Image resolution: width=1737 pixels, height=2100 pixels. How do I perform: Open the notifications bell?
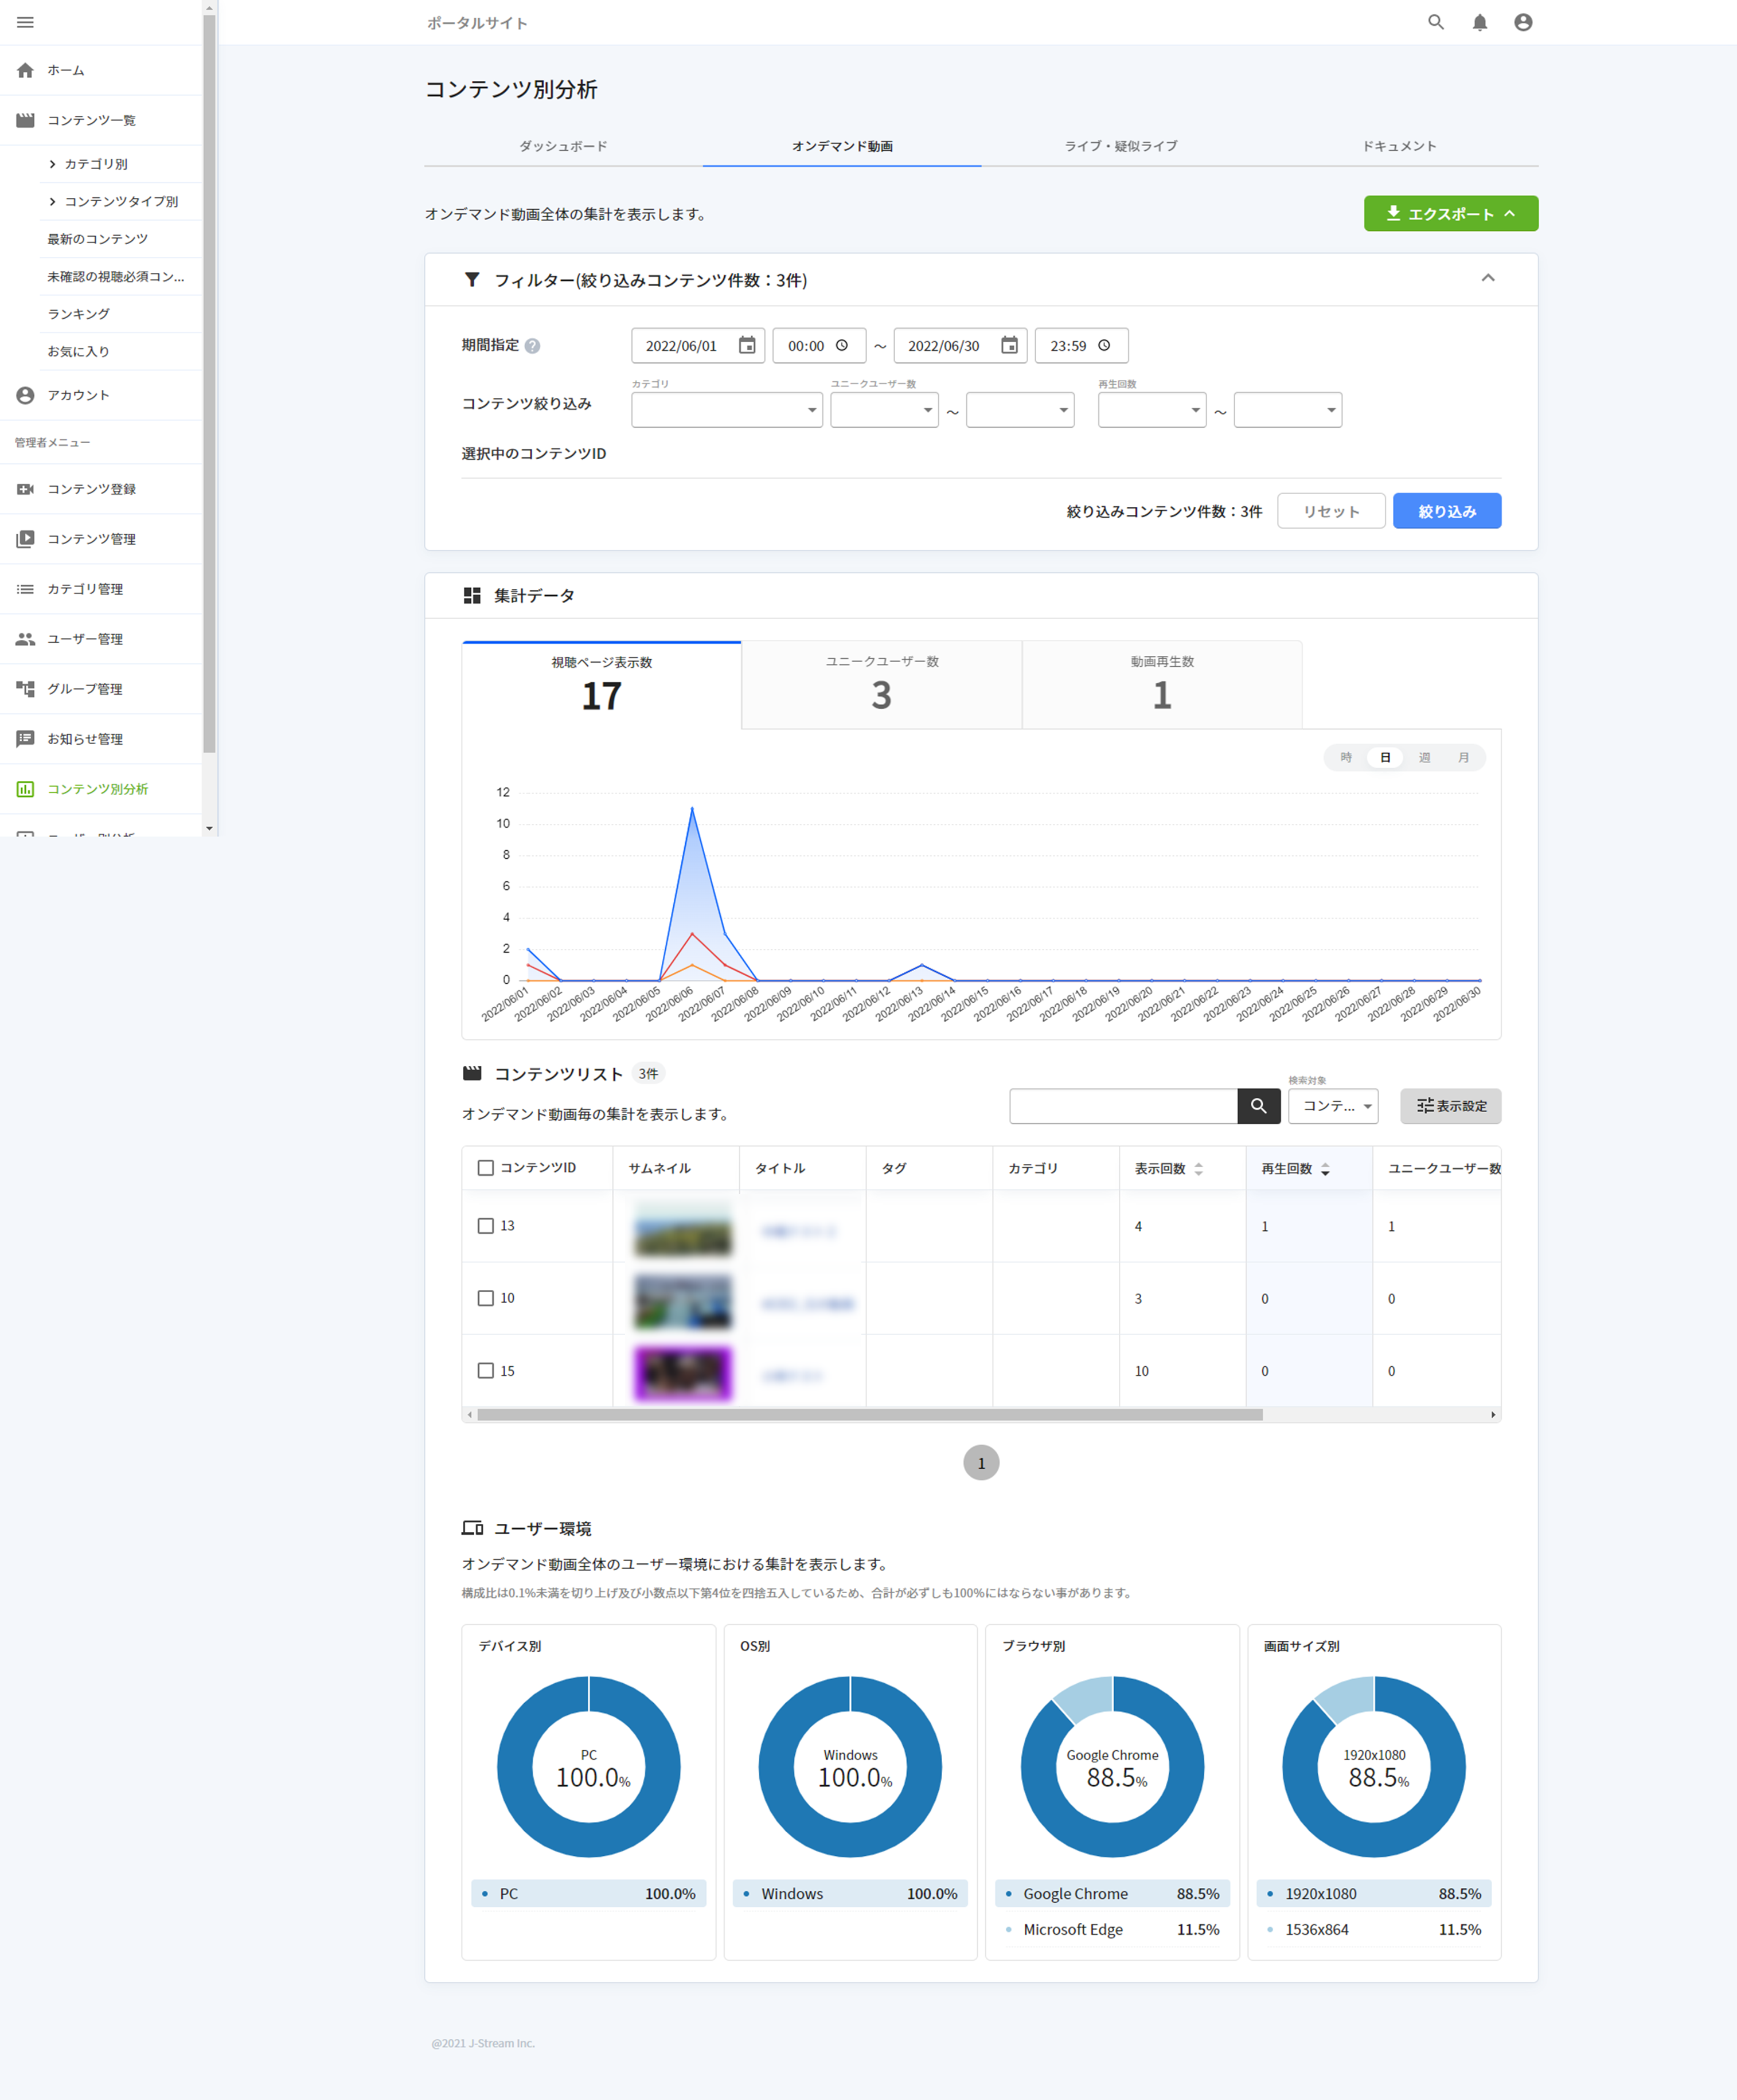[x=1479, y=22]
